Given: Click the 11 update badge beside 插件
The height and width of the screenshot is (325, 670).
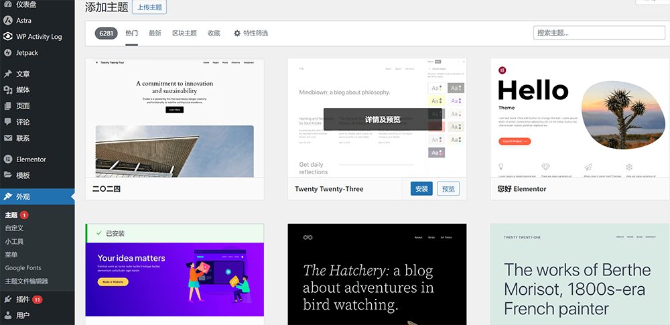Looking at the screenshot, I should tap(37, 300).
